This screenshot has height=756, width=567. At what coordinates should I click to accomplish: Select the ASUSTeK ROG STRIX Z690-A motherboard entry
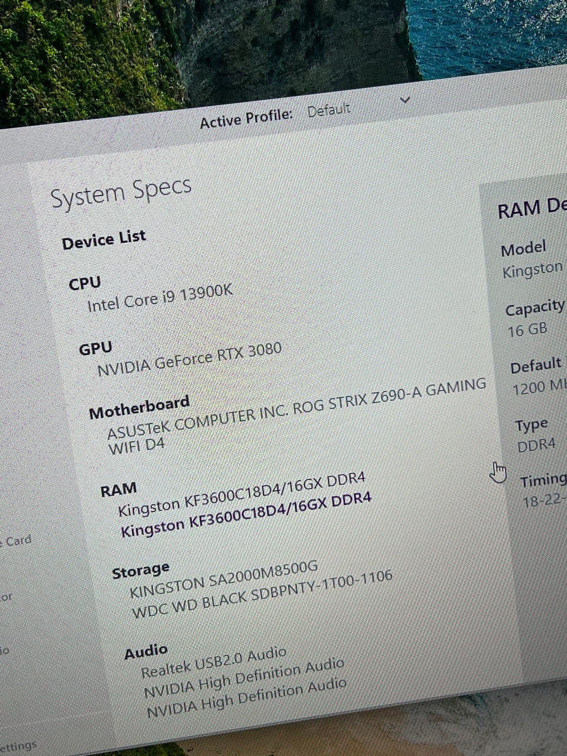tap(296, 416)
